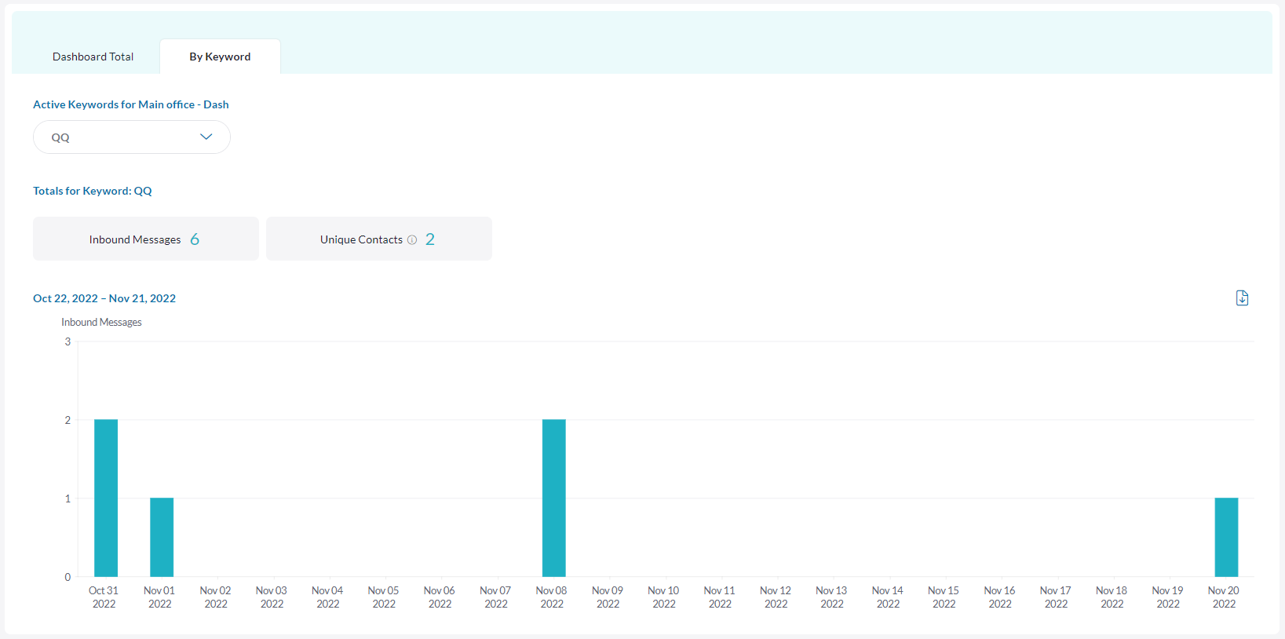Click the Inbound Messages chart axis title

tap(101, 323)
